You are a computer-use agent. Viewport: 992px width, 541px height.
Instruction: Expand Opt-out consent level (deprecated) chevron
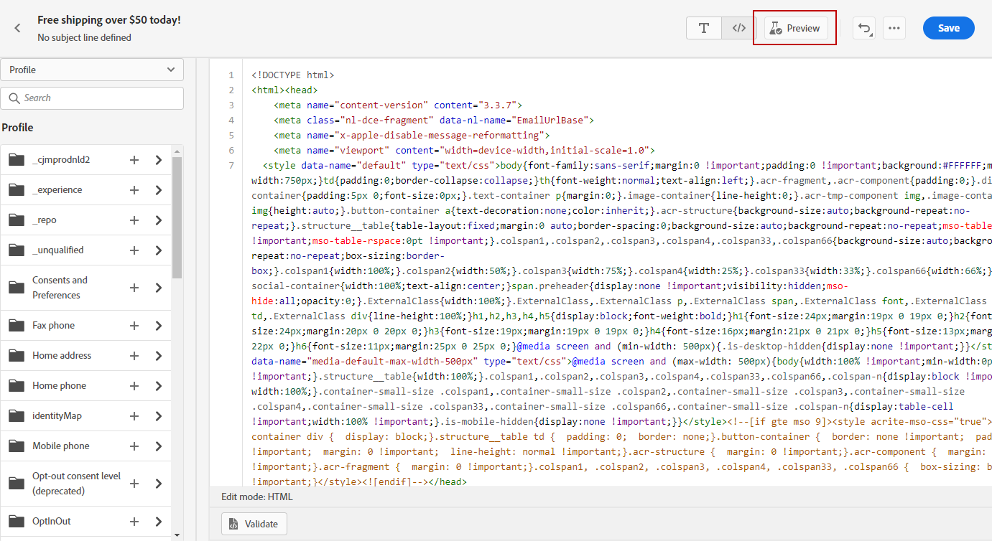pos(159,484)
